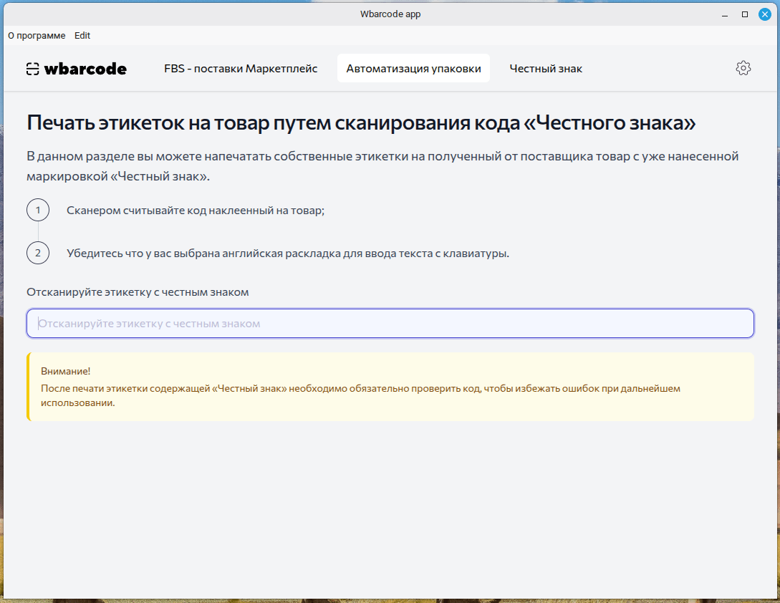Open settings with the gear icon

743,68
